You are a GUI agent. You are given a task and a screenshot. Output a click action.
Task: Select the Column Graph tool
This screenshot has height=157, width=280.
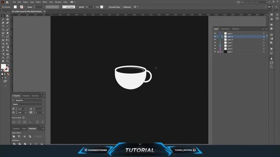pyautogui.click(x=7, y=54)
